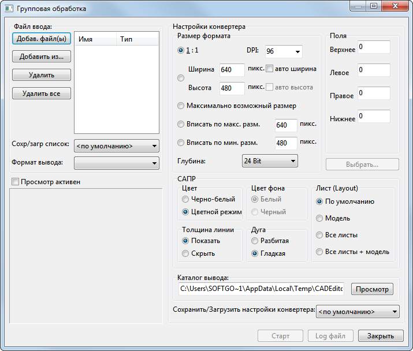Enable the 'Просмотр активен' checkbox
This screenshot has height=351, width=413.
coord(15,182)
